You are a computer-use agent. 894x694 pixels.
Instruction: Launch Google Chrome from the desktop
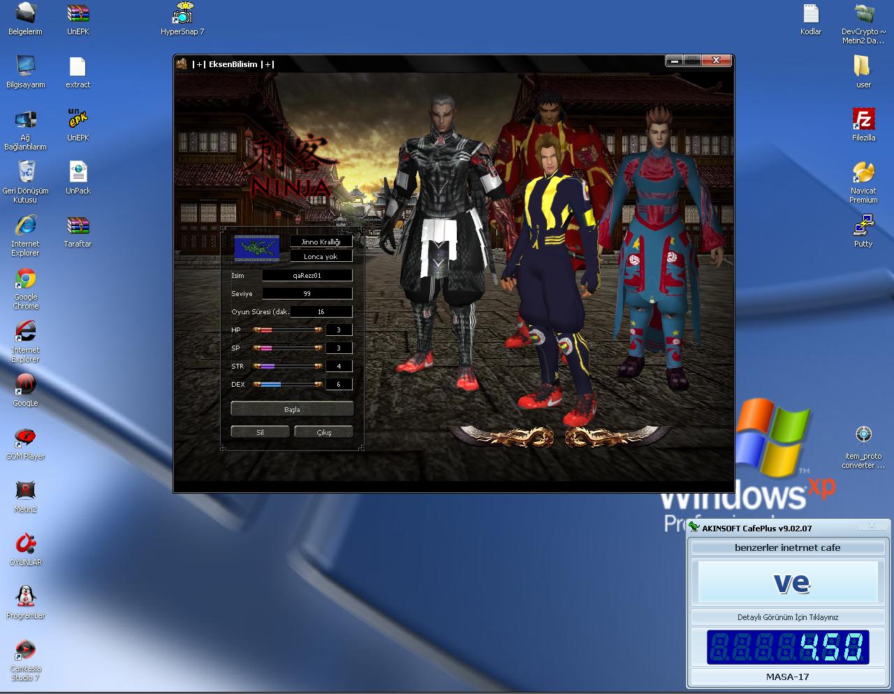tap(25, 289)
